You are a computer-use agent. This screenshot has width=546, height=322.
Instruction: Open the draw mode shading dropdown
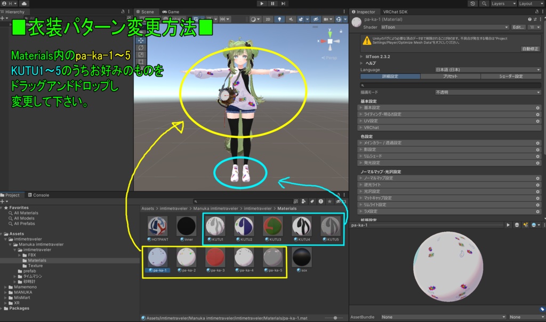click(255, 20)
